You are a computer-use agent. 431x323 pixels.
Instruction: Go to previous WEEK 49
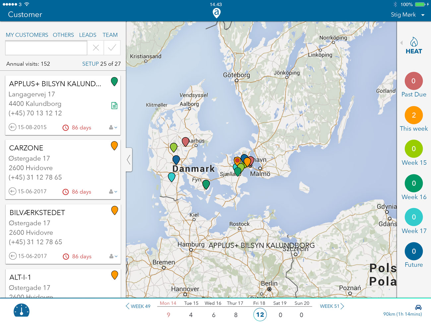point(138,306)
